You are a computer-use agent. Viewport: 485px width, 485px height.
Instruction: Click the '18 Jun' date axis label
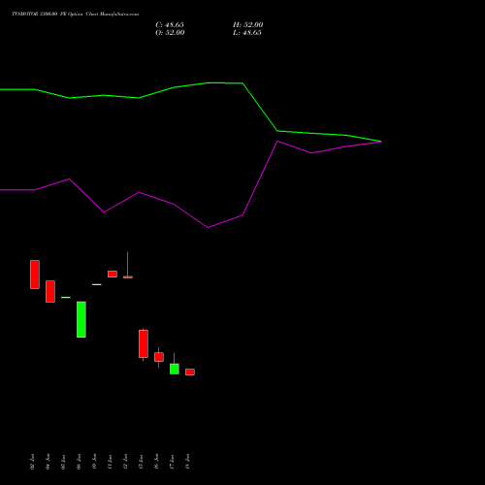[187, 462]
